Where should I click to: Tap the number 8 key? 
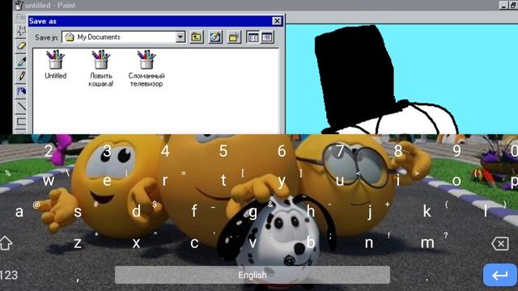click(x=398, y=151)
